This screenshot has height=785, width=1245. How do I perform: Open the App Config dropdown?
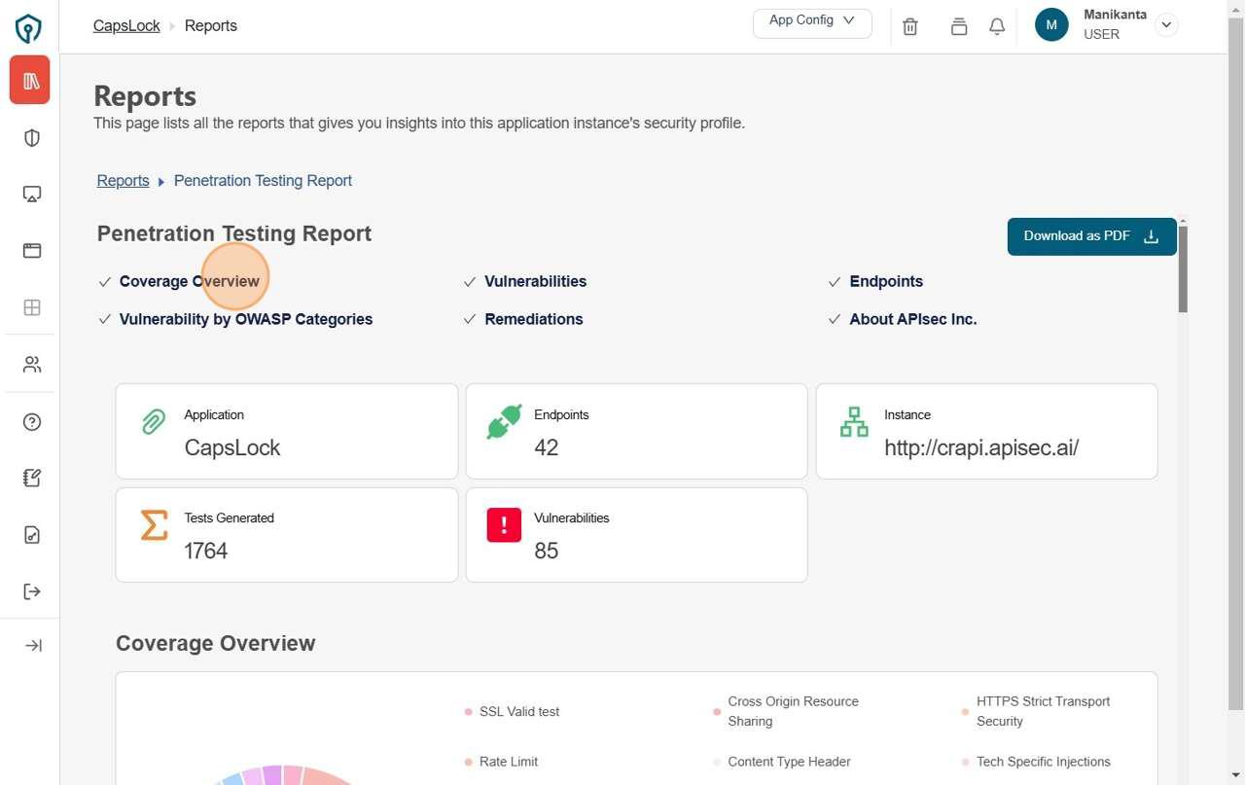coord(812,22)
